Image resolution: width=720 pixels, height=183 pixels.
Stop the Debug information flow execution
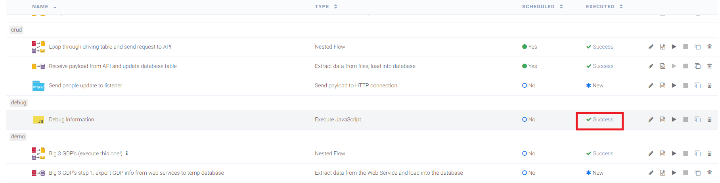pos(686,120)
